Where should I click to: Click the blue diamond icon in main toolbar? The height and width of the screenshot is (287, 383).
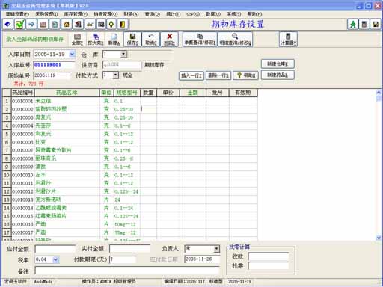[x=7, y=24]
